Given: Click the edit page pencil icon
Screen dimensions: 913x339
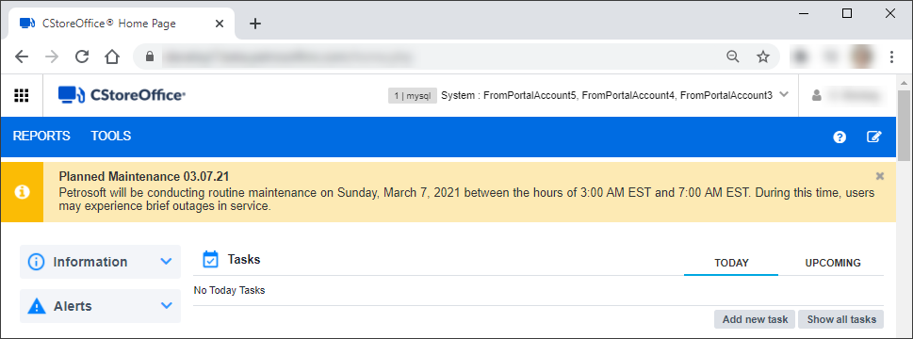Looking at the screenshot, I should coord(874,137).
